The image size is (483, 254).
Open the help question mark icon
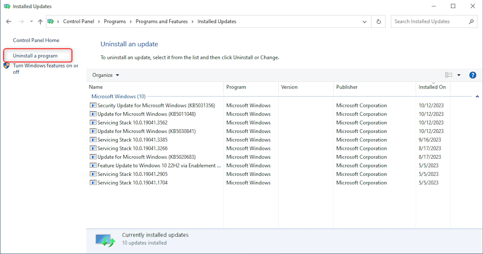[x=473, y=75]
